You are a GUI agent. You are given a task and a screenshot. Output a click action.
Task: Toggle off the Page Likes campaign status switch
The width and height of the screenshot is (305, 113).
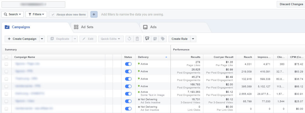coord(128,64)
